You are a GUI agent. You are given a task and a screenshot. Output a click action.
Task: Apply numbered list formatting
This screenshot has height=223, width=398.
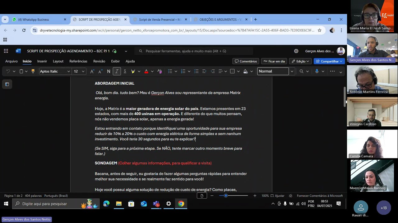(x=183, y=71)
